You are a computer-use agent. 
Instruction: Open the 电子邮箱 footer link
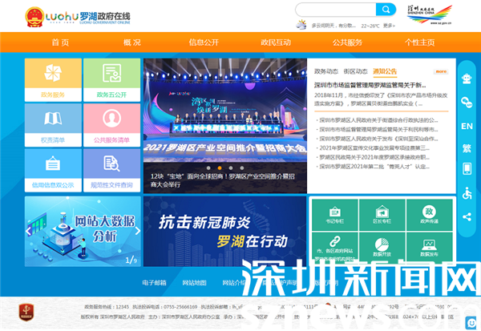(x=154, y=283)
